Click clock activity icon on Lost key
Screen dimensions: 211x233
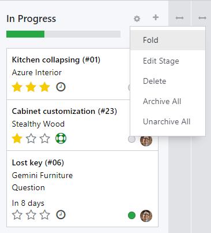coord(61,215)
